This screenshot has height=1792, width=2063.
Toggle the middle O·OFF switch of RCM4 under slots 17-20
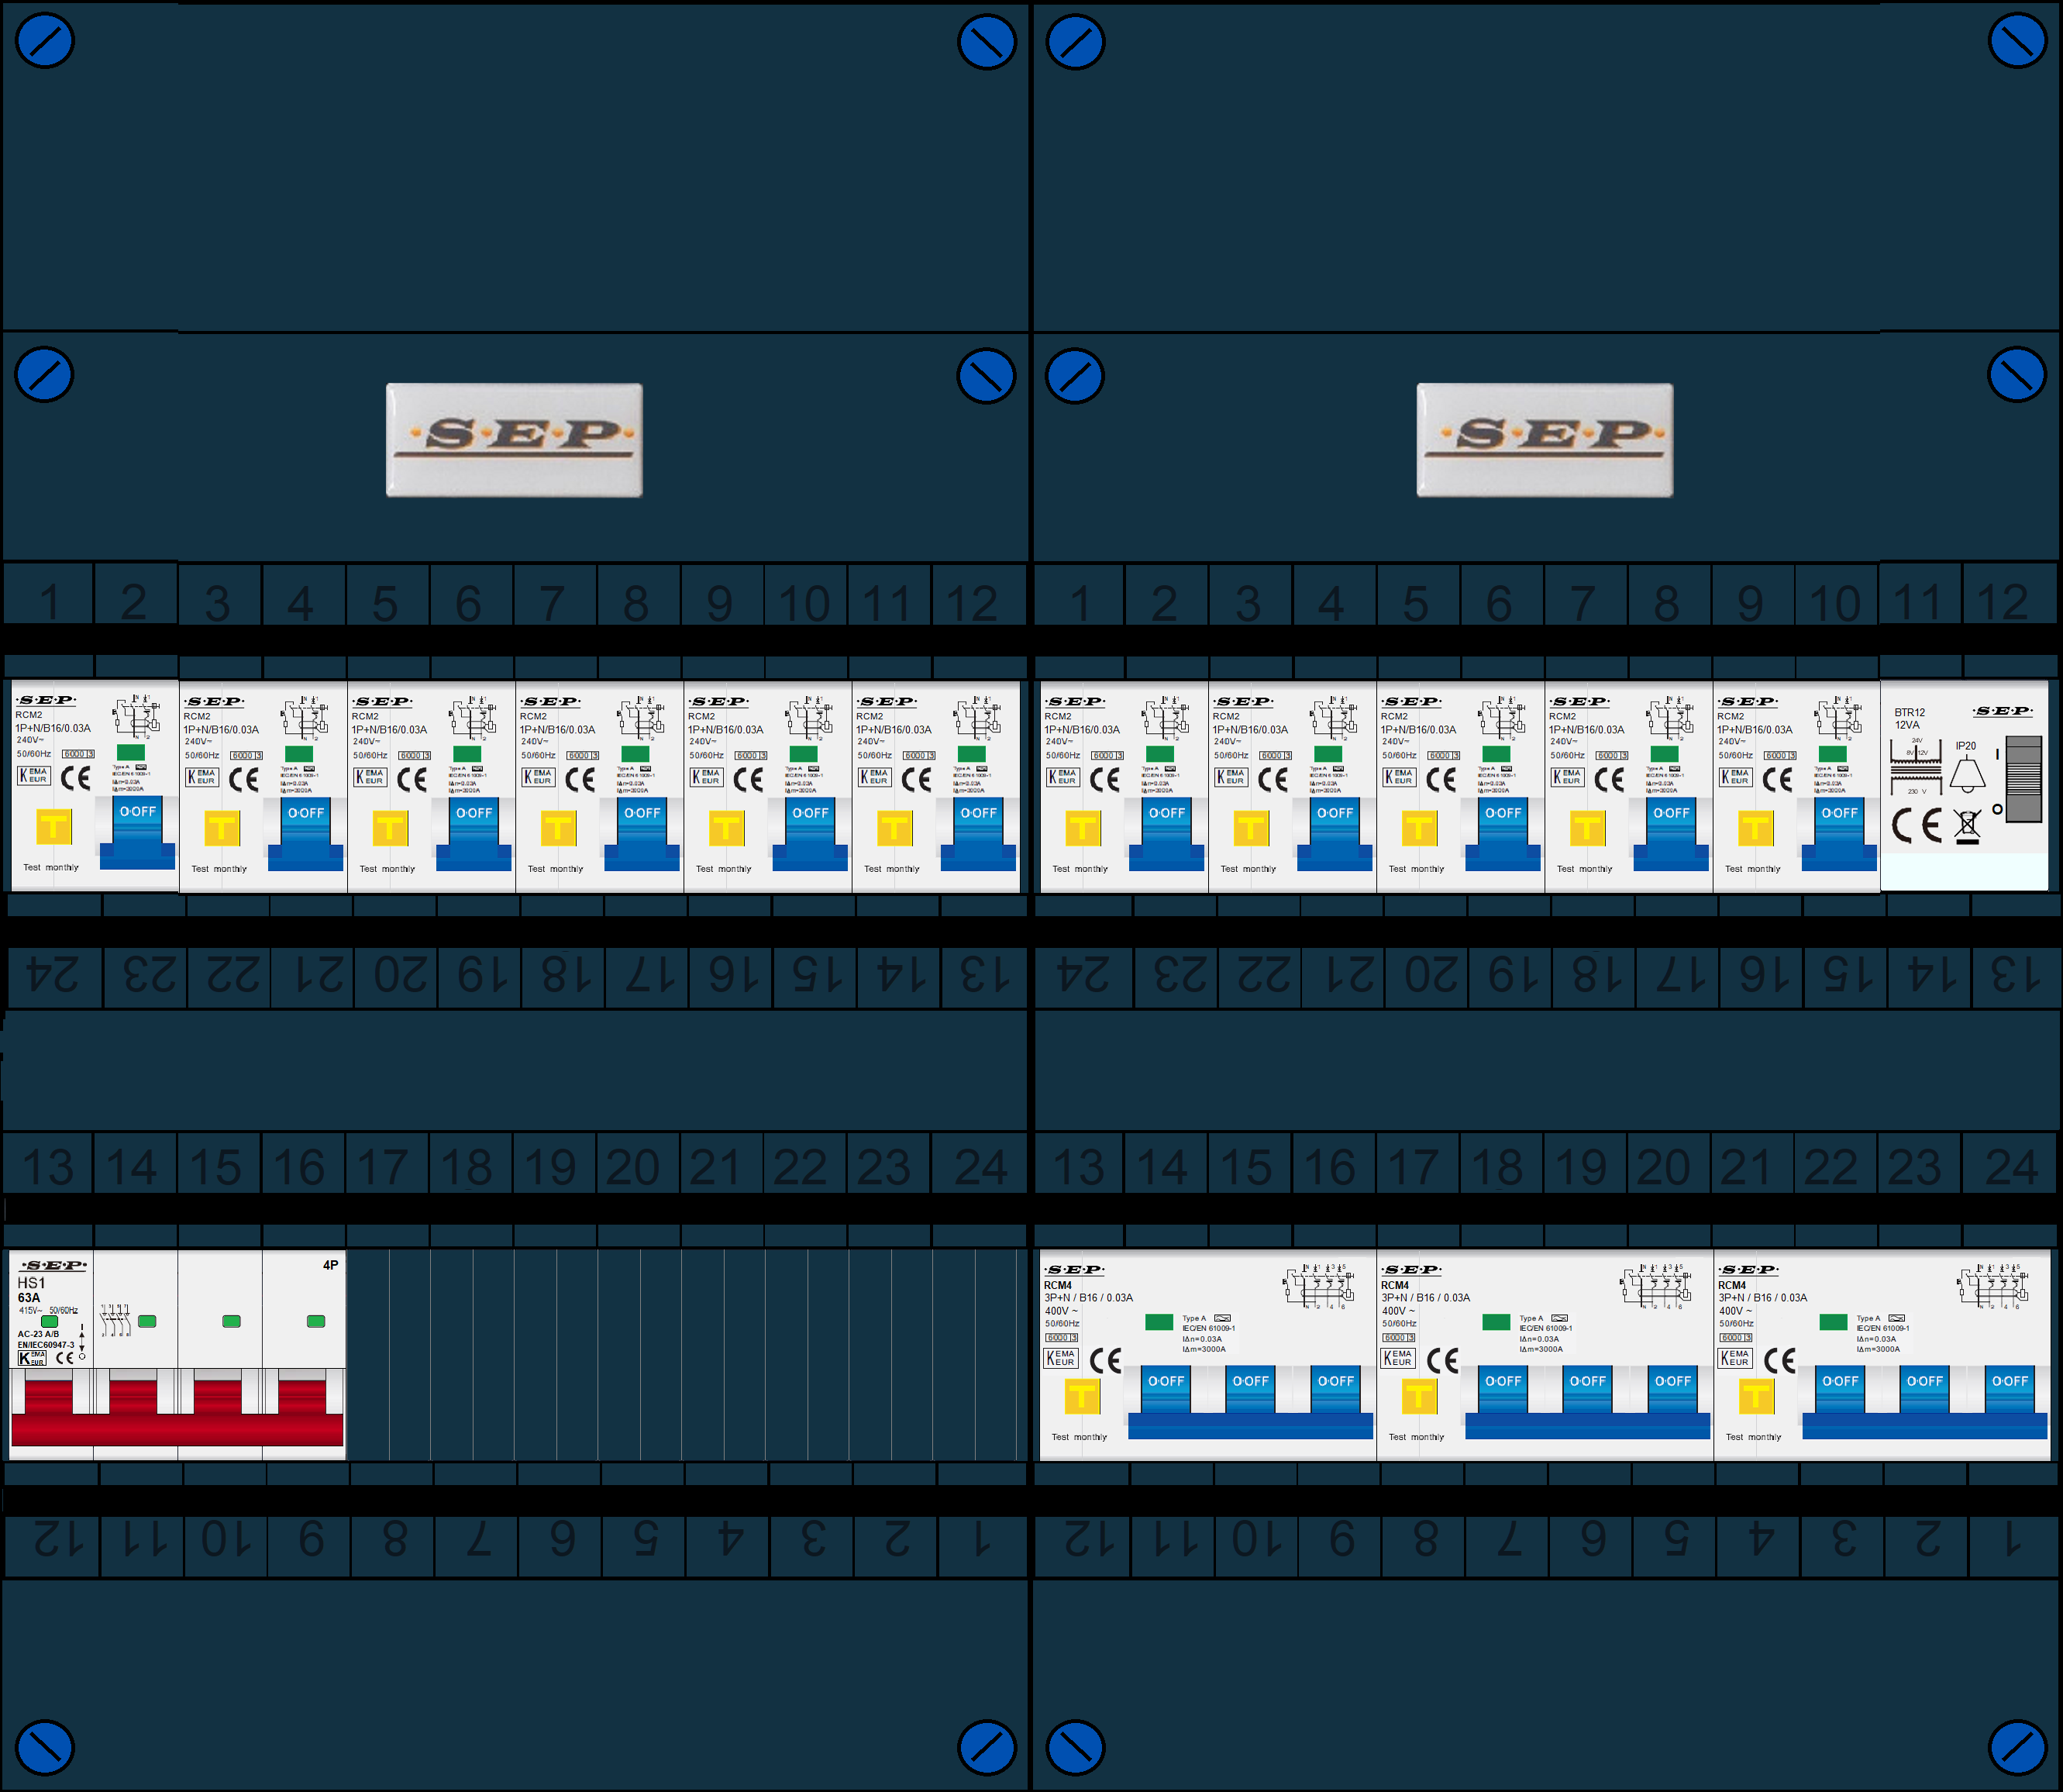[1587, 1390]
